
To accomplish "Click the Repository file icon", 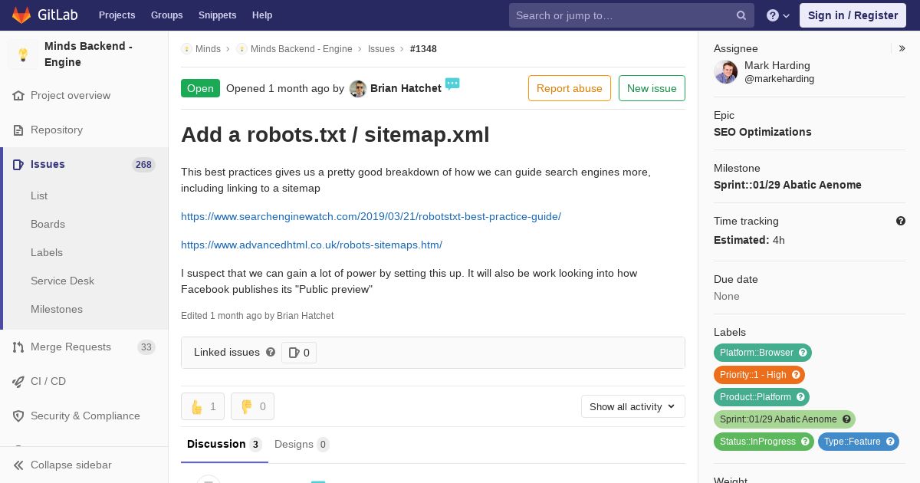I will [x=18, y=130].
